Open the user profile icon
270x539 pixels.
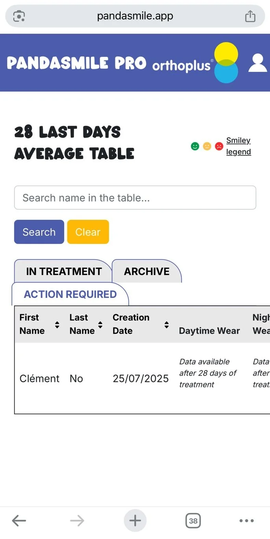coord(258,63)
